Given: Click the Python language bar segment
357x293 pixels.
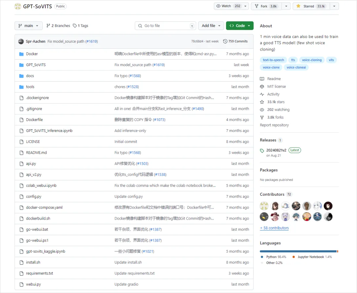Looking at the screenshot, I should (x=298, y=251).
